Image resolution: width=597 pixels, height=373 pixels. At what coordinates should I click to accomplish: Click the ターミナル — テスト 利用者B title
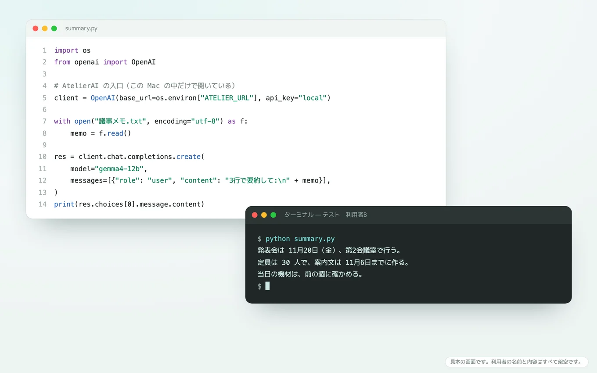[326, 215]
